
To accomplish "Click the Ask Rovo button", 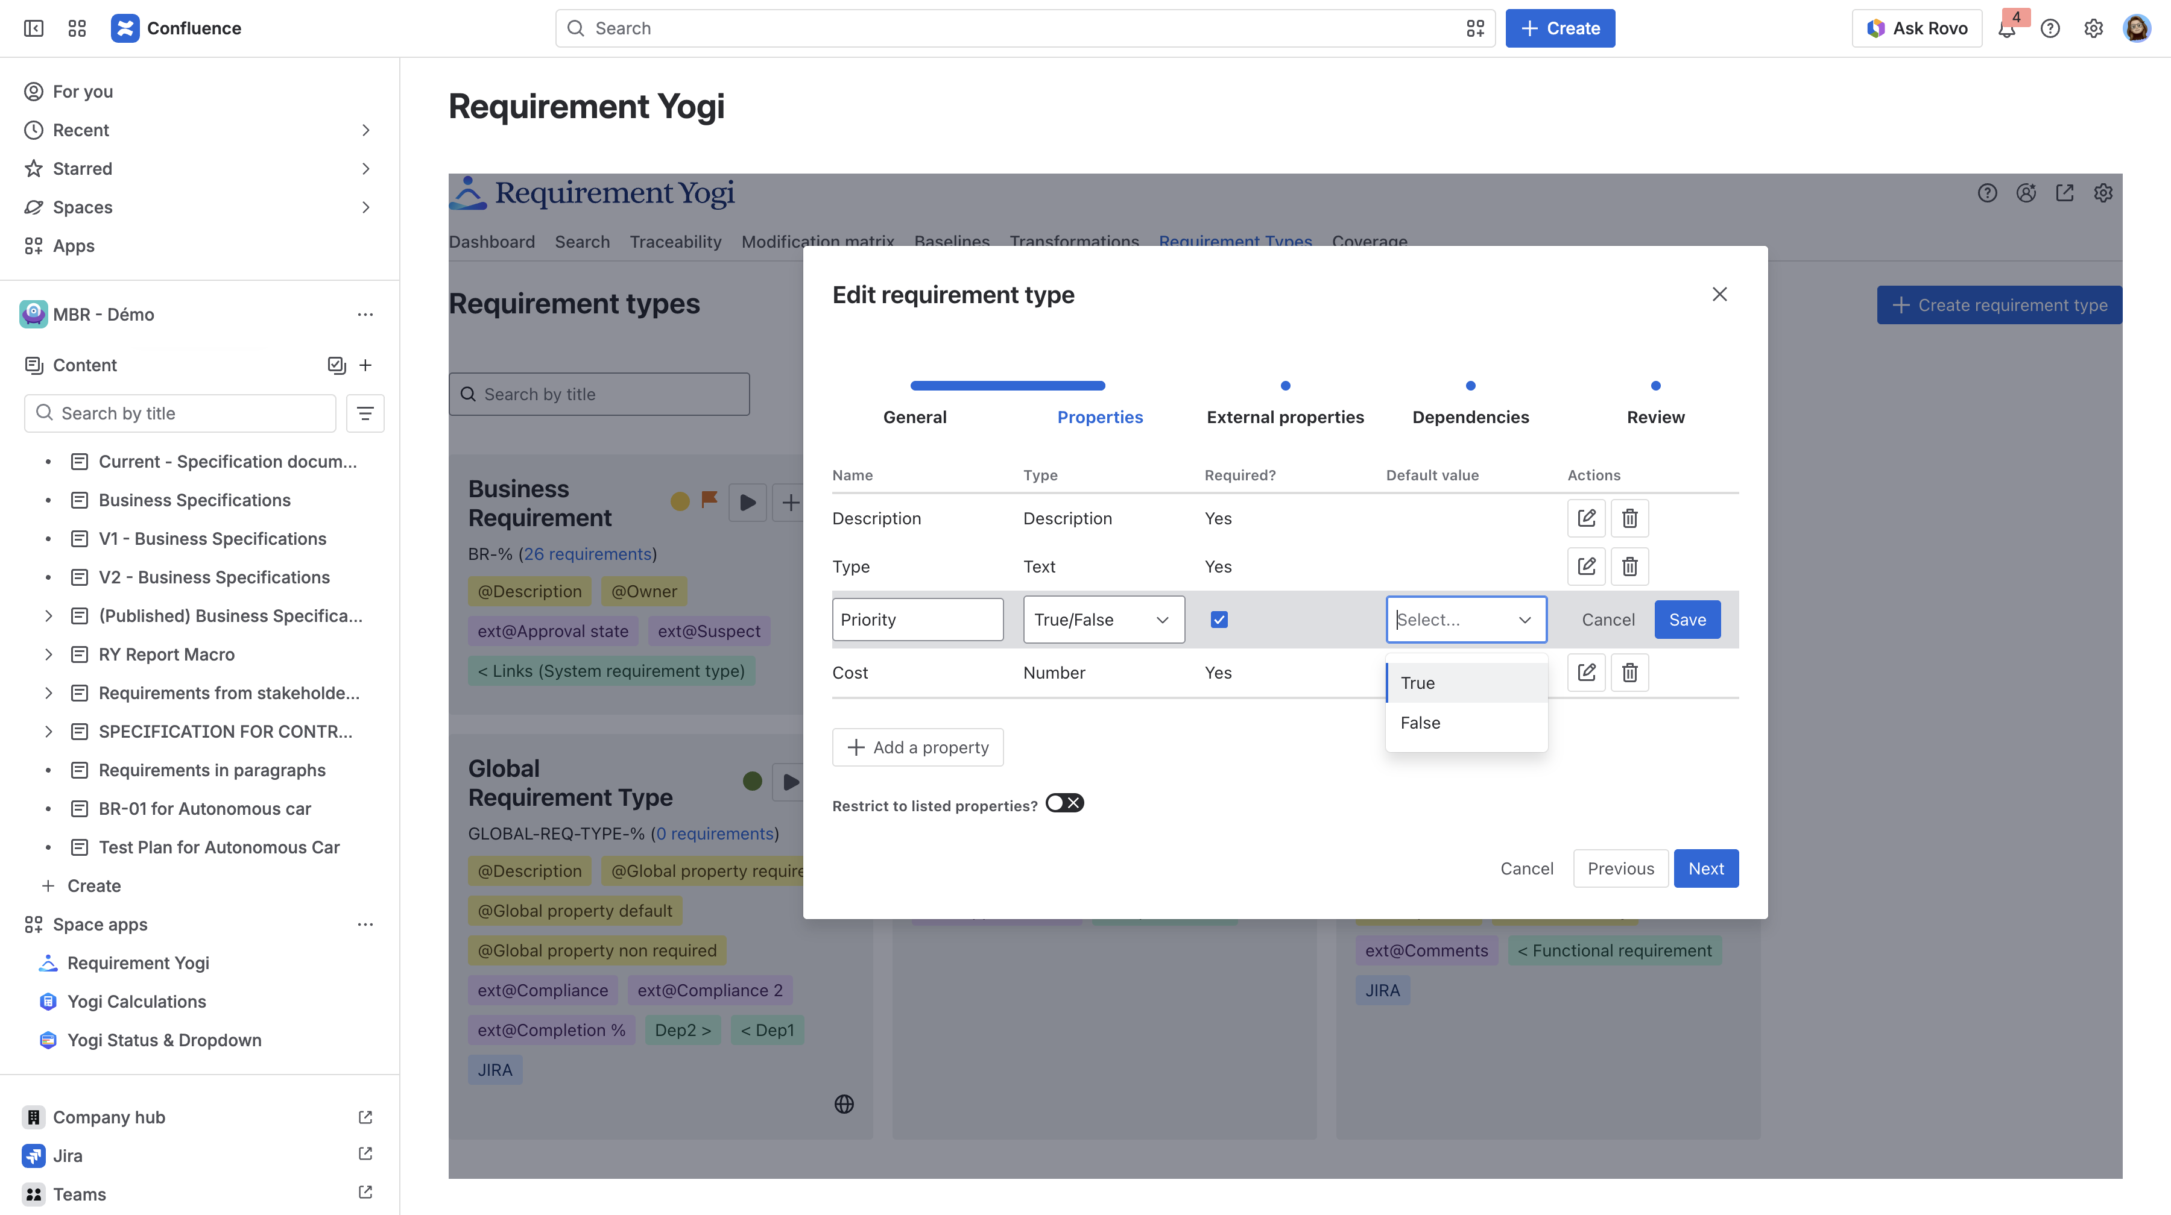I will [x=1917, y=29].
